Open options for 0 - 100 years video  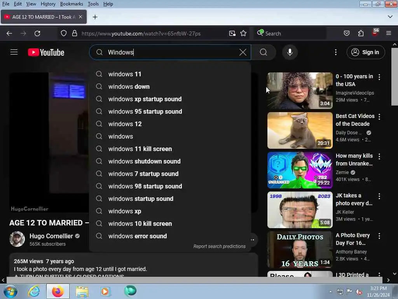coord(379,77)
